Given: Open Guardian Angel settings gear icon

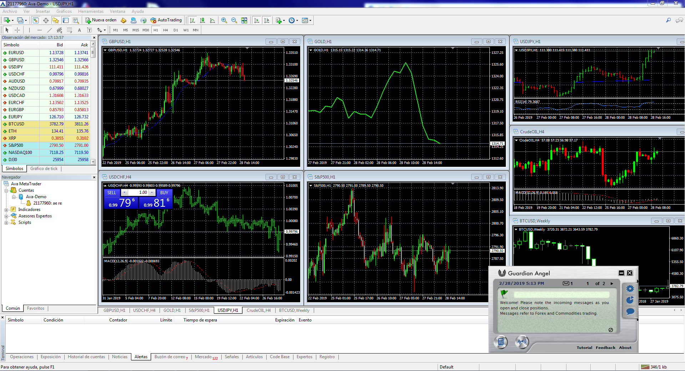Looking at the screenshot, I should 630,289.
